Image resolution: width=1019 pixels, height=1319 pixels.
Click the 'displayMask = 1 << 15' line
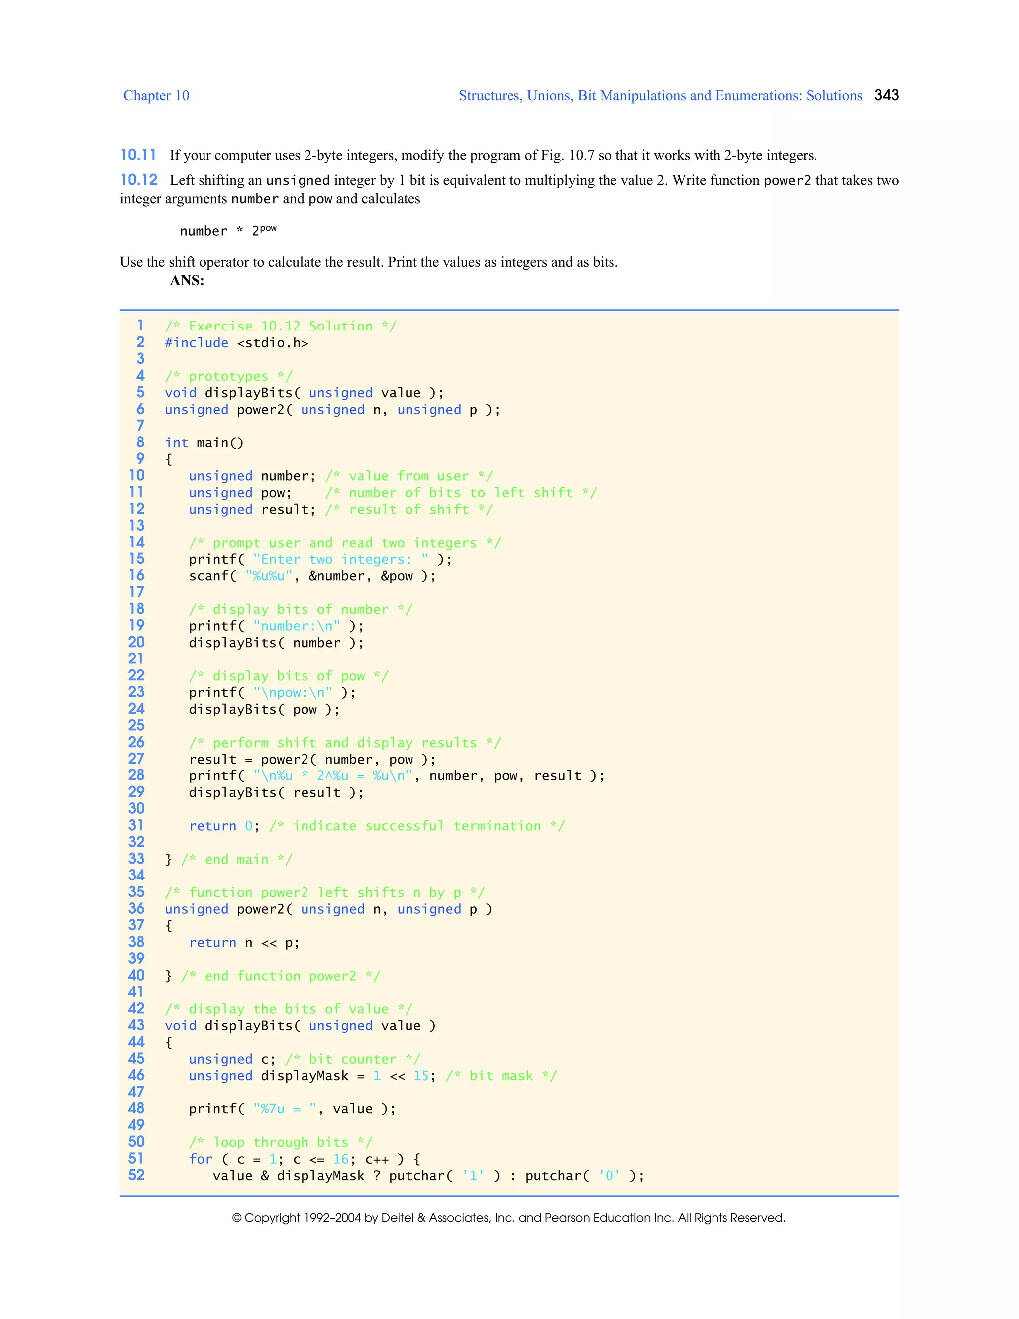click(373, 1076)
